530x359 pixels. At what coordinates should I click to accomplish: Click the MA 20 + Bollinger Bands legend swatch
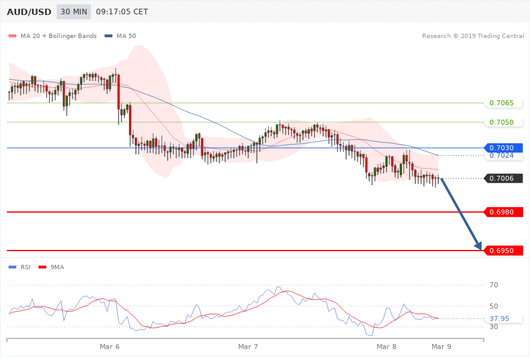13,36
